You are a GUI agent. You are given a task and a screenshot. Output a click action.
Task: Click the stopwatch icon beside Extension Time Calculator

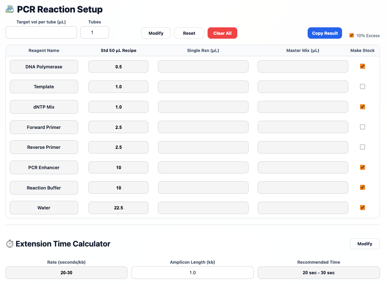10,244
